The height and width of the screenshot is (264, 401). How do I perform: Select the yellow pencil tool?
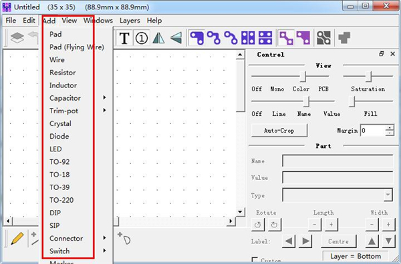point(17,239)
